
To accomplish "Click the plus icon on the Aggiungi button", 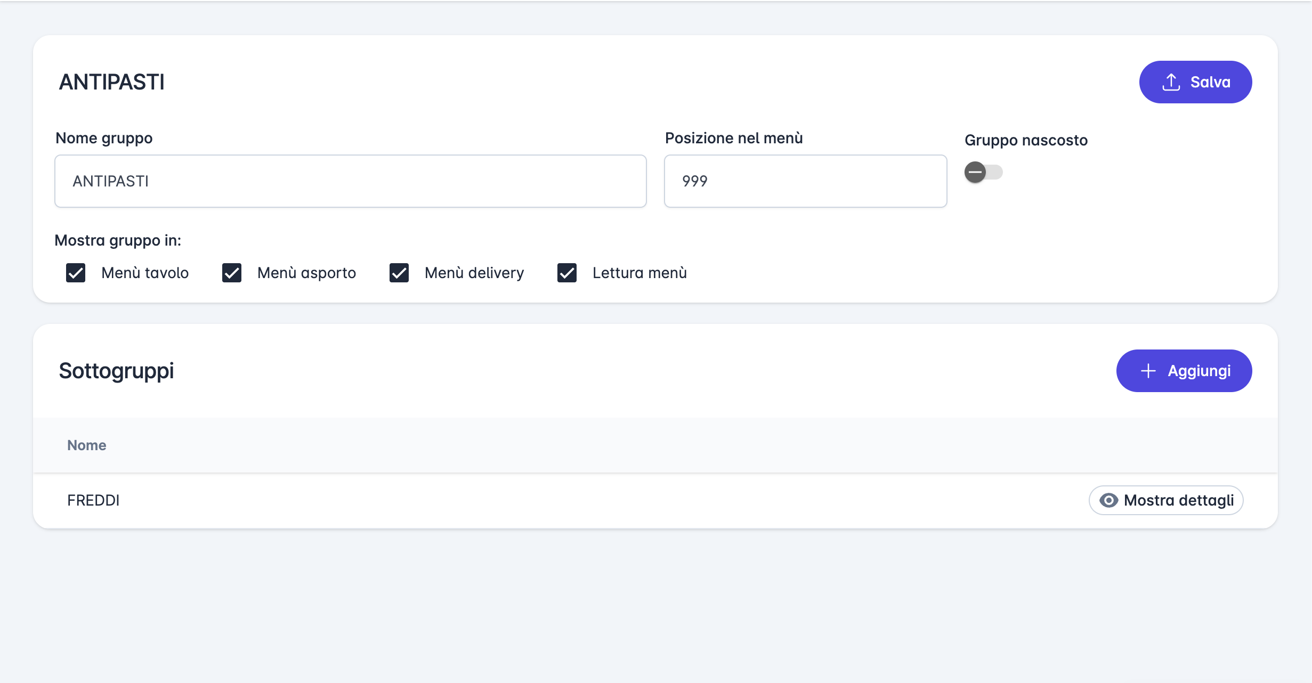I will [1148, 371].
